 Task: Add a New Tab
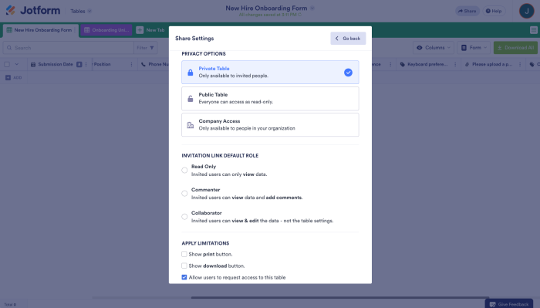(150, 30)
